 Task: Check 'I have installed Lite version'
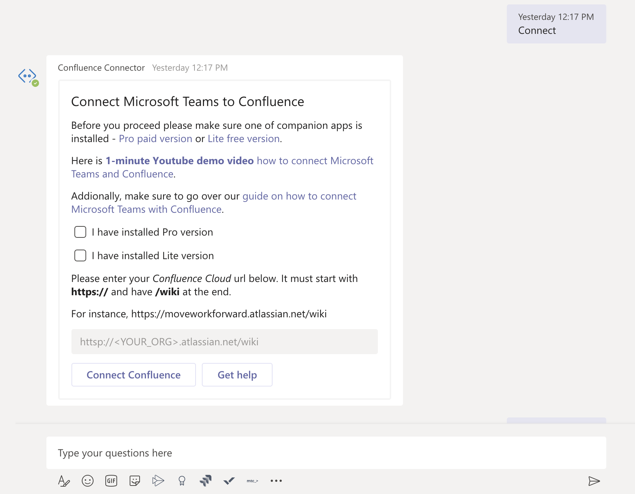pyautogui.click(x=80, y=255)
